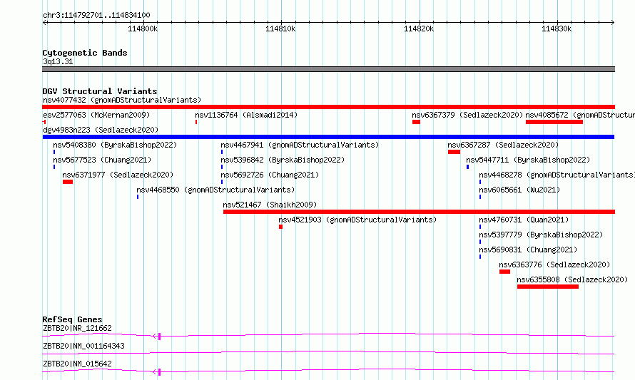Screen dimensions: 635x380
Task: Click the 3q13.31 band label
Action: coord(58,61)
